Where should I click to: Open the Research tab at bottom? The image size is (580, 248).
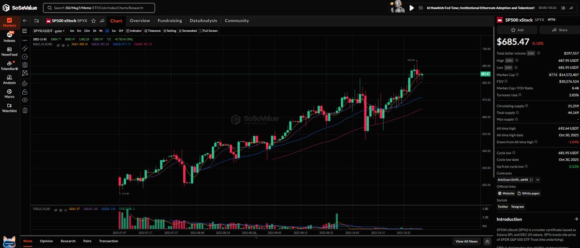click(x=68, y=241)
